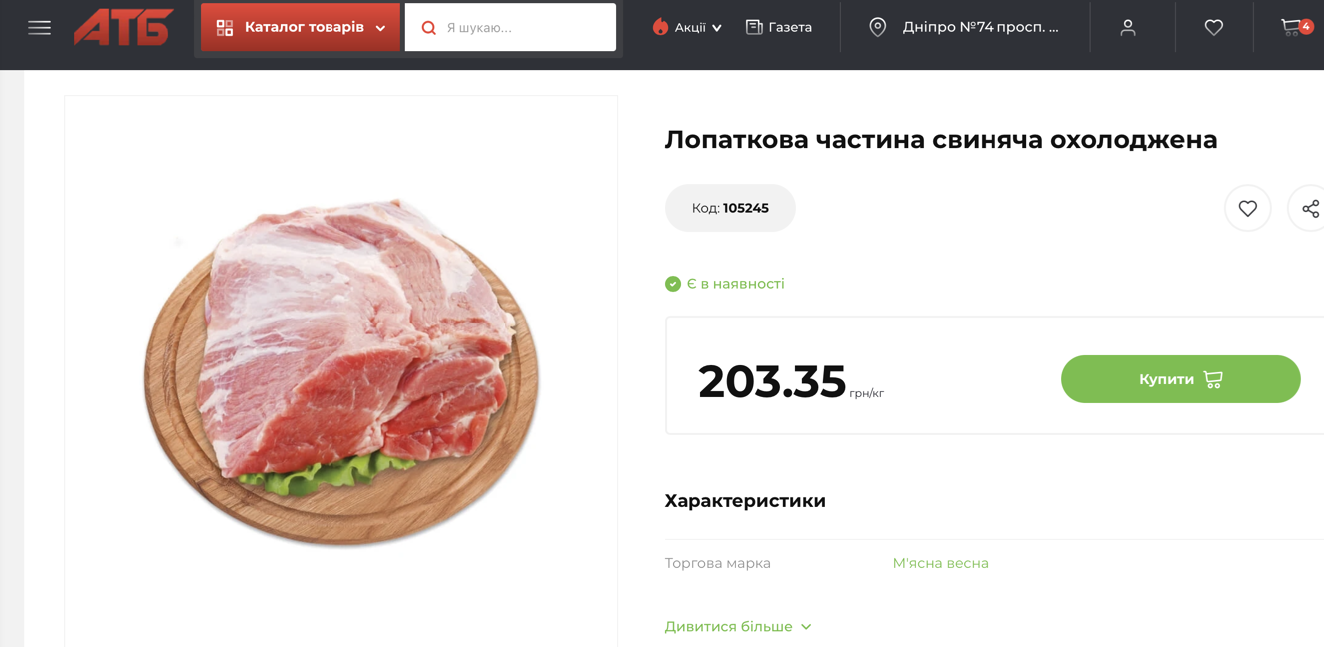The height and width of the screenshot is (647, 1325).
Task: Click the pork shoulder product image
Action: [x=341, y=371]
